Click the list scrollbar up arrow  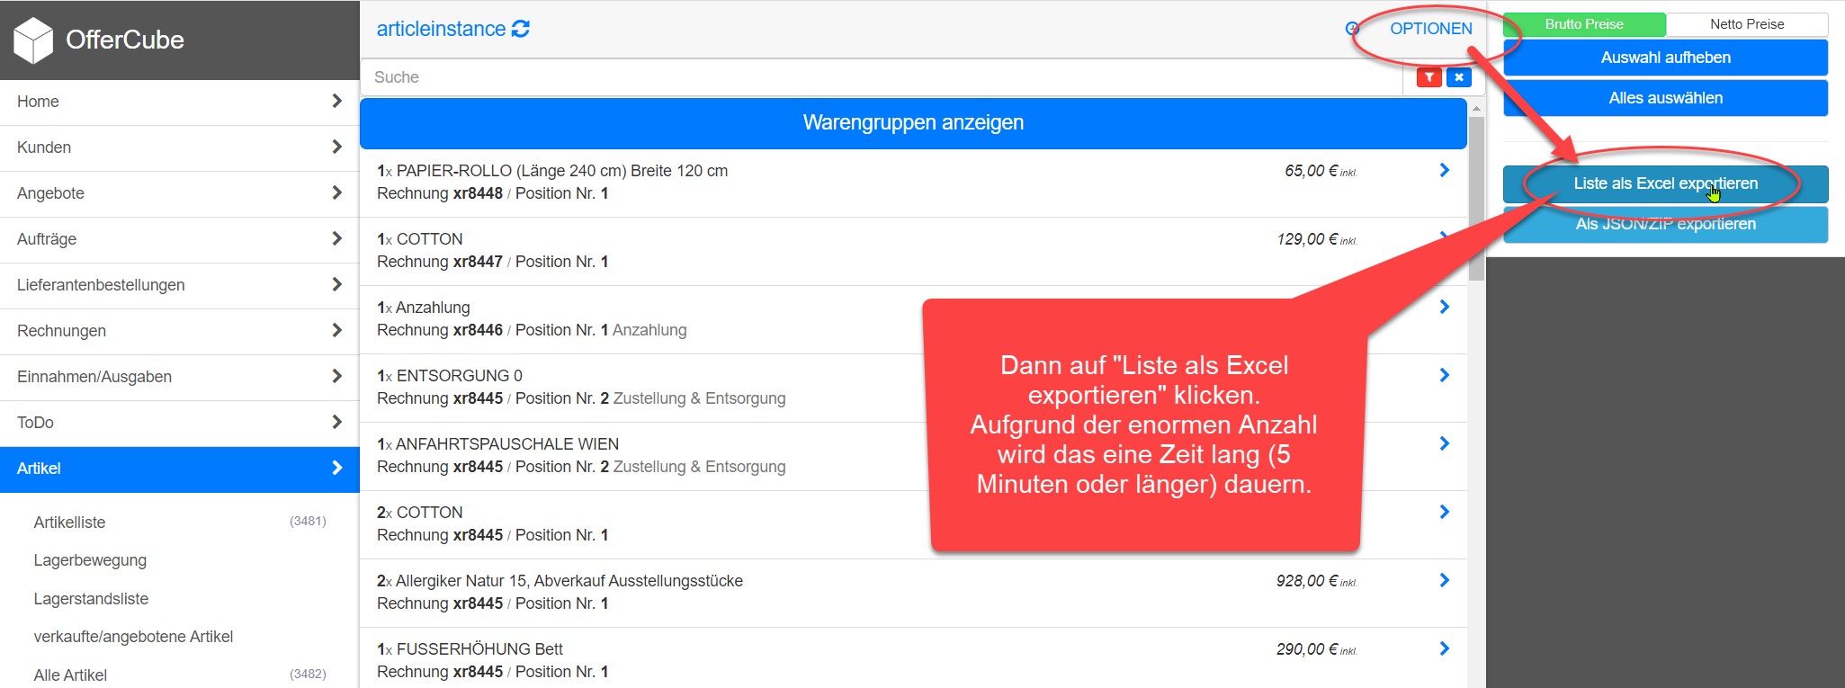1476,108
